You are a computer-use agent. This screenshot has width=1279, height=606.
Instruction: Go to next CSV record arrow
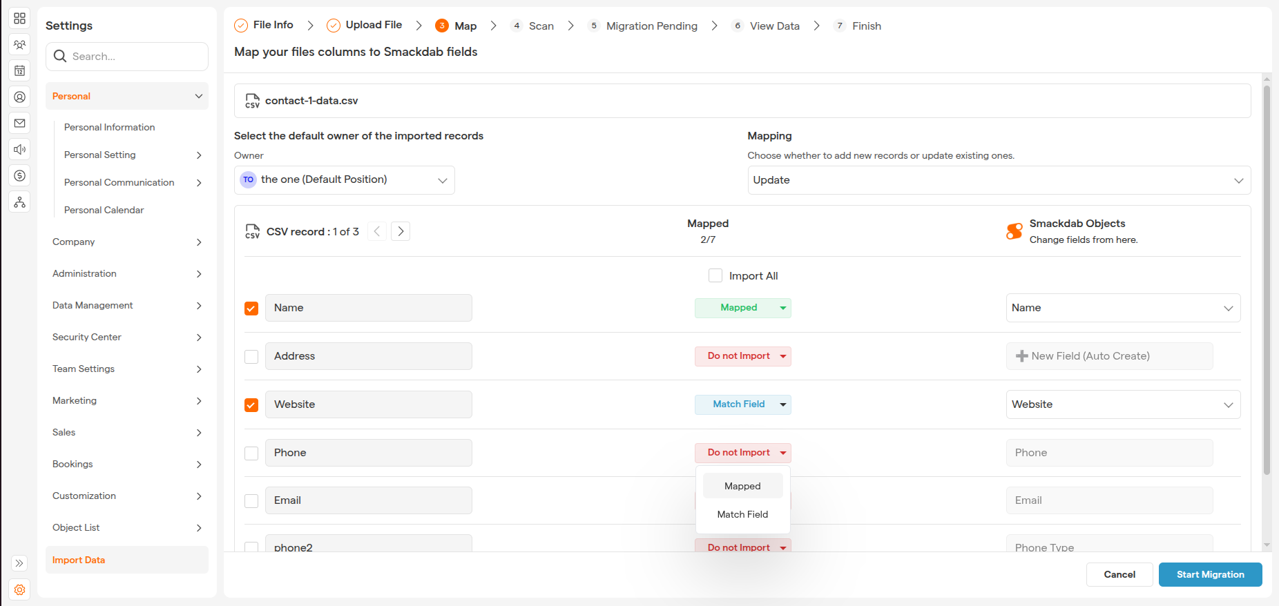(401, 231)
